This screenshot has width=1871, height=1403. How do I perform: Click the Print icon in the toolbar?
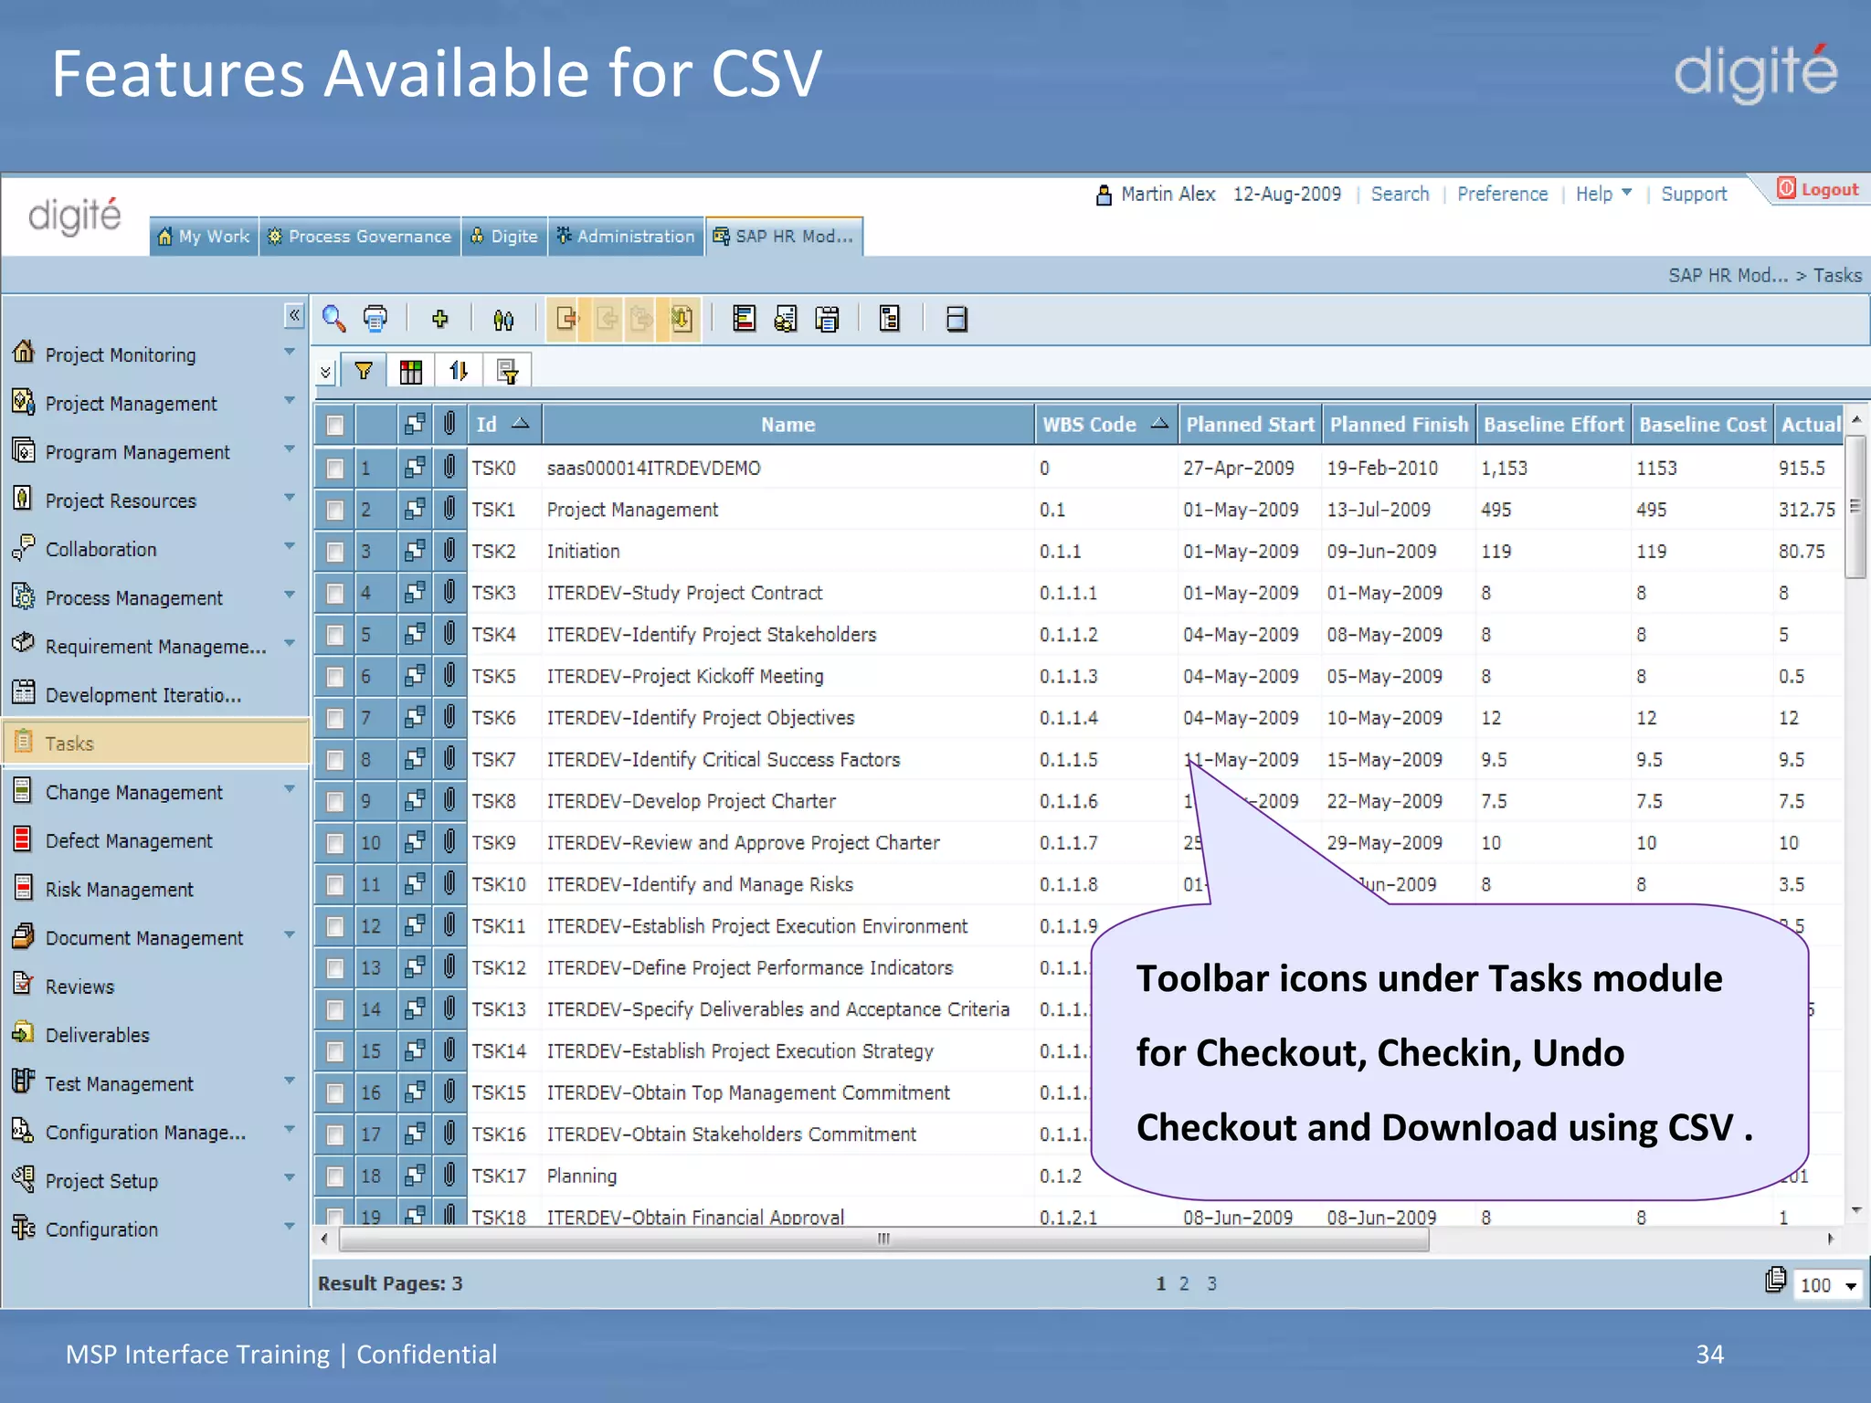pos(375,319)
